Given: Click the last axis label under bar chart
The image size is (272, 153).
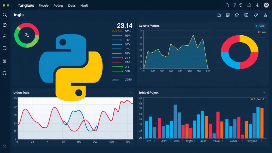Looking at the screenshot, I should click(x=252, y=141).
